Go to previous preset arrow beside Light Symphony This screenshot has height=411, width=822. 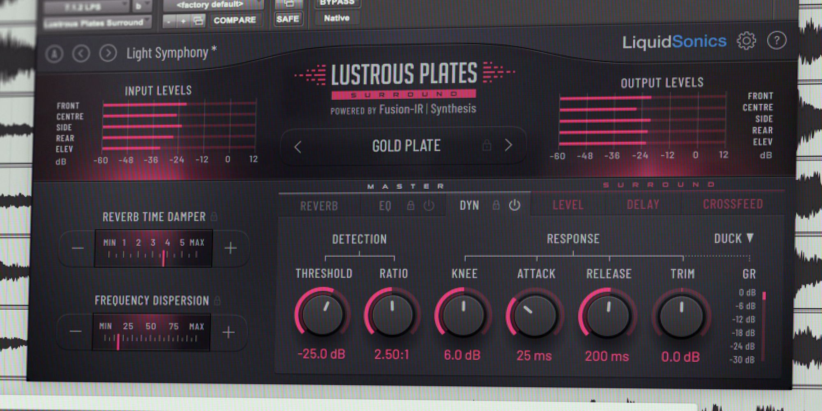[x=81, y=53]
